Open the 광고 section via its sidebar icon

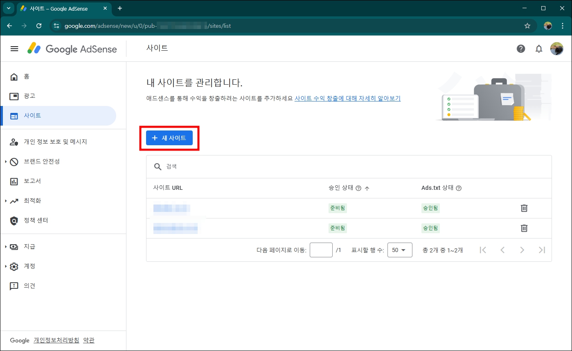tap(14, 96)
